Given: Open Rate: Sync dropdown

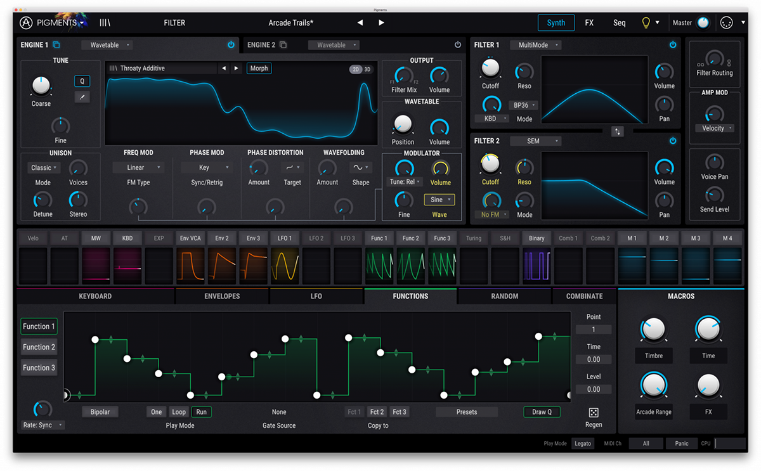Looking at the screenshot, I should 42,425.
